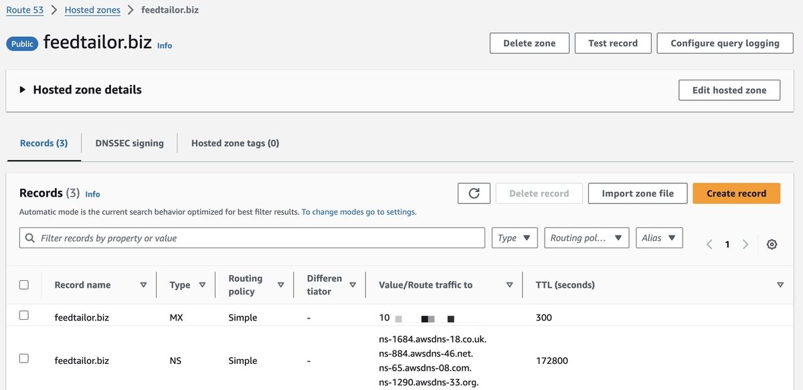Sort by Differentiator column arrow
Image resolution: width=803 pixels, height=390 pixels.
(353, 285)
